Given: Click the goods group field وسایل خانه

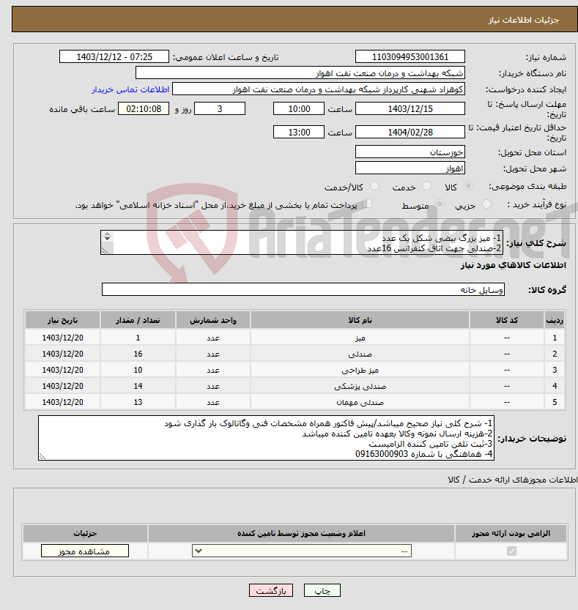Looking at the screenshot, I should [303, 290].
